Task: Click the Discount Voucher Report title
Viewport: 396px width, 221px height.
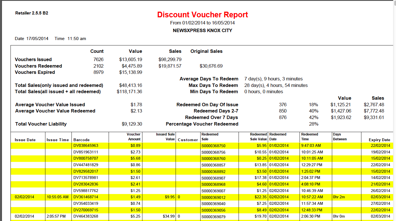Action: click(203, 15)
